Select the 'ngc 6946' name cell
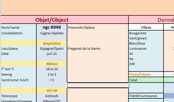The height and width of the screenshot is (102, 174). click(x=52, y=27)
